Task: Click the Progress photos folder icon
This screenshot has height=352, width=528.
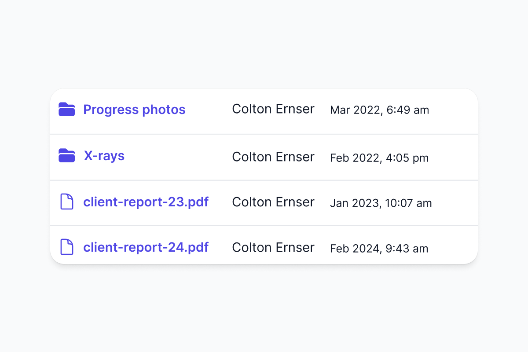Action: point(66,110)
